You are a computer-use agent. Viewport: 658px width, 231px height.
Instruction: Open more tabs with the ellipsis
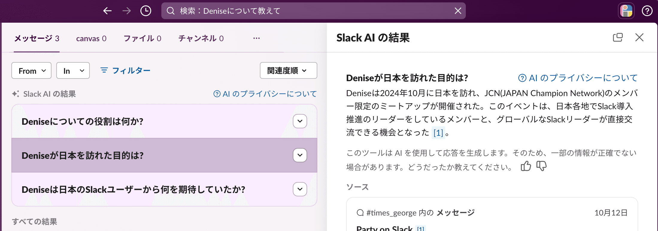tap(257, 38)
